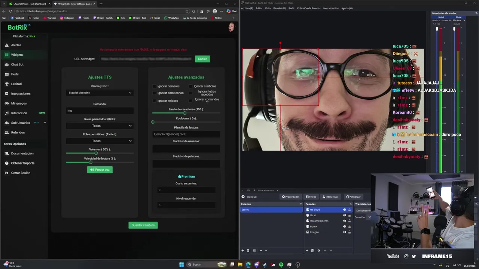
Task: Open Interacción in BotRix sidebar
Action: (19, 113)
